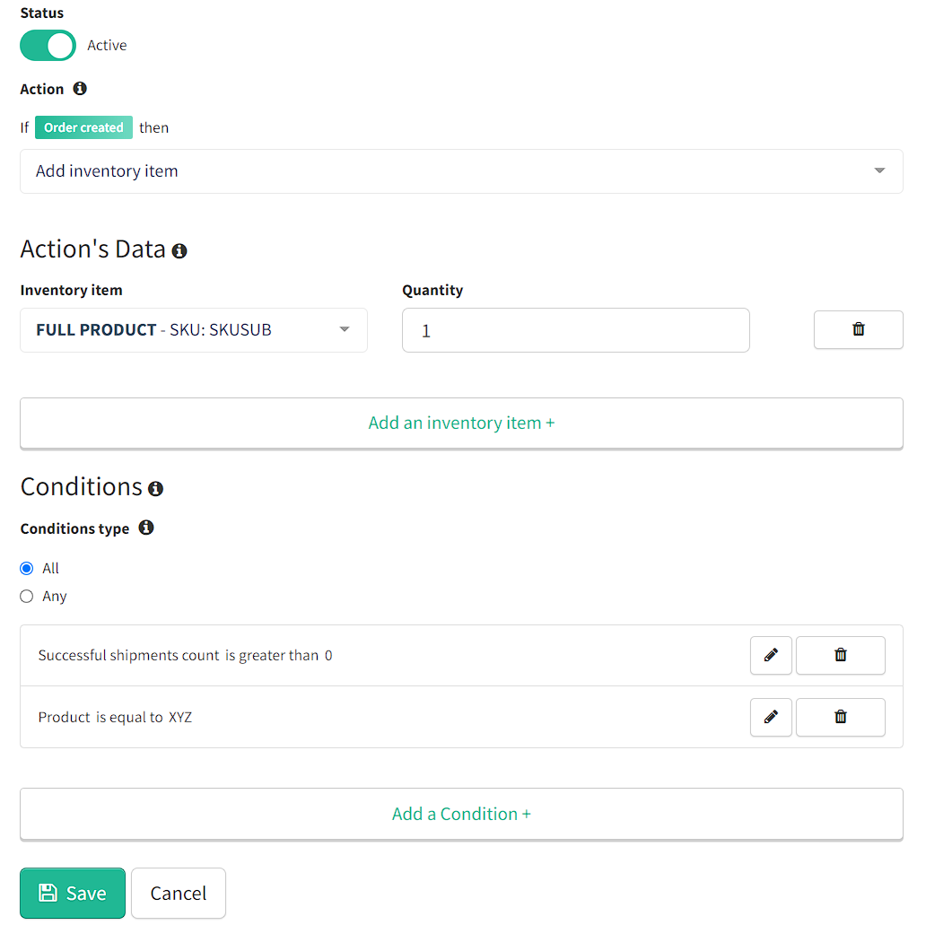Open the Conditions type info icon
This screenshot has width=926, height=925.
coord(146,528)
